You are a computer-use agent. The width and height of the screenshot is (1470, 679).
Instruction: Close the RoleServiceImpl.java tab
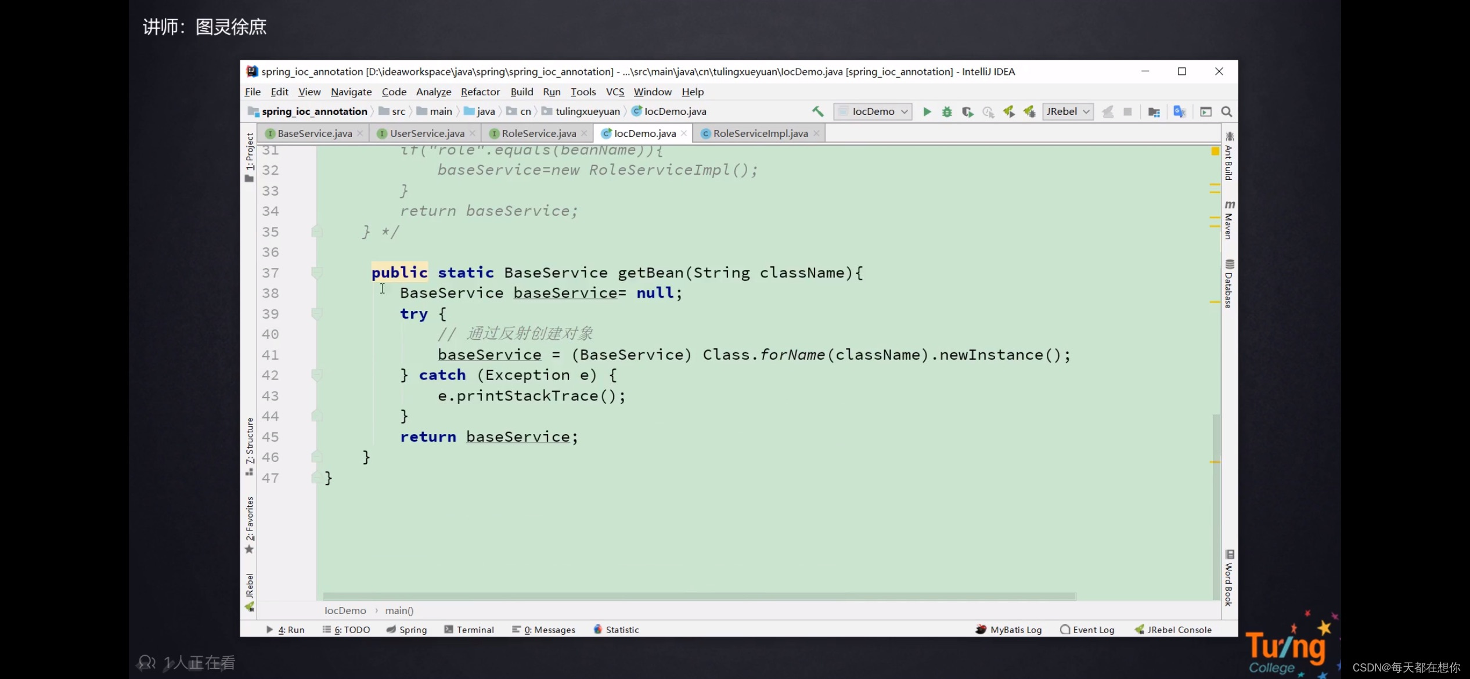(x=816, y=133)
